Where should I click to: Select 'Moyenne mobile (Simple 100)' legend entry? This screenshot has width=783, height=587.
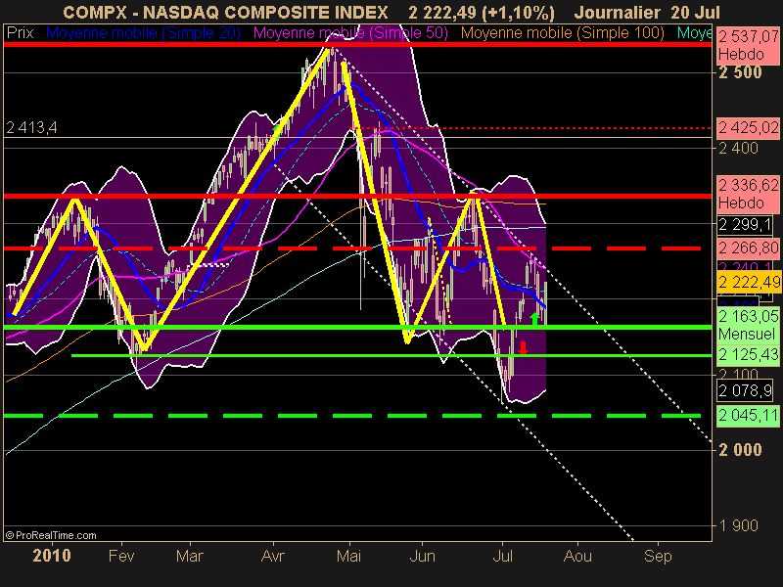coord(562,33)
